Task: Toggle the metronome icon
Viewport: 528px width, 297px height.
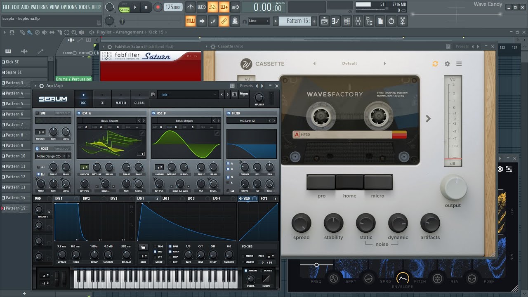Action: point(190,7)
